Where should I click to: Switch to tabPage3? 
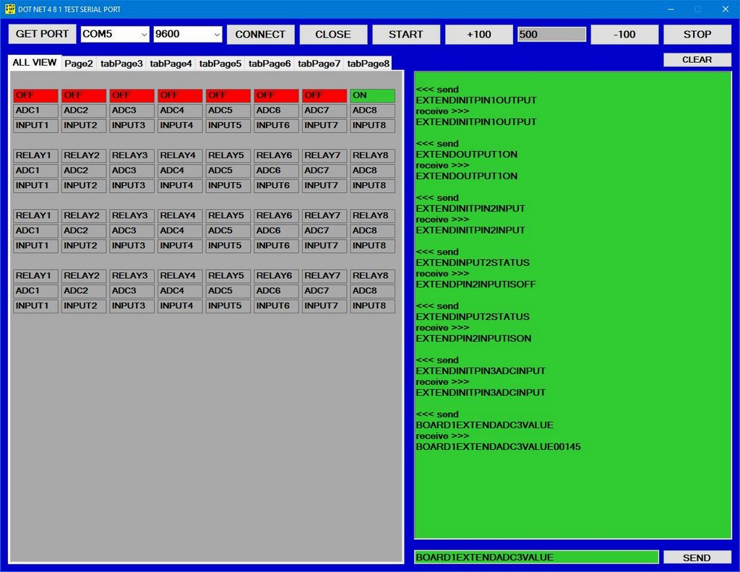pyautogui.click(x=121, y=64)
